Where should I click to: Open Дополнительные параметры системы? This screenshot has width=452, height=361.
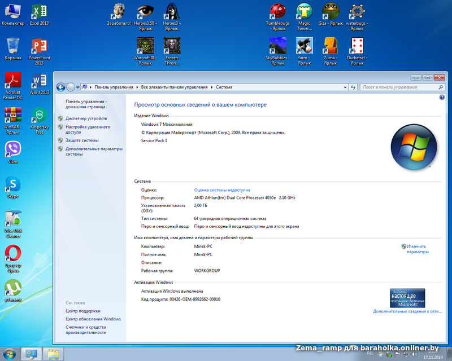[94, 151]
